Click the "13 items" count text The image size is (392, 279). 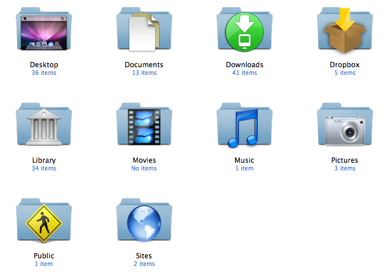145,73
